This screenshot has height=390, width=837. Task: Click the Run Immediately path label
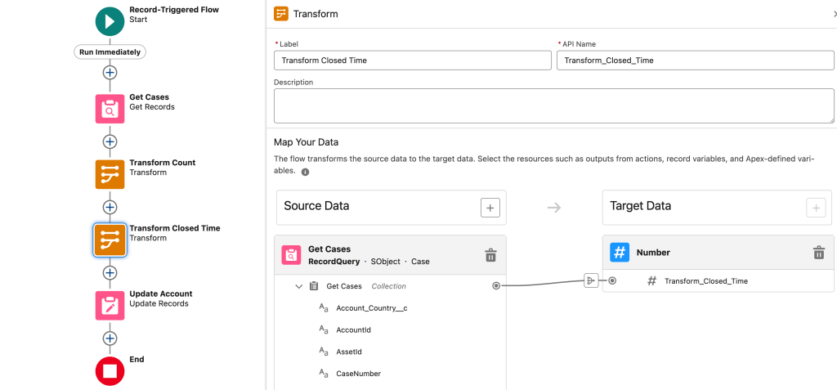tap(110, 52)
